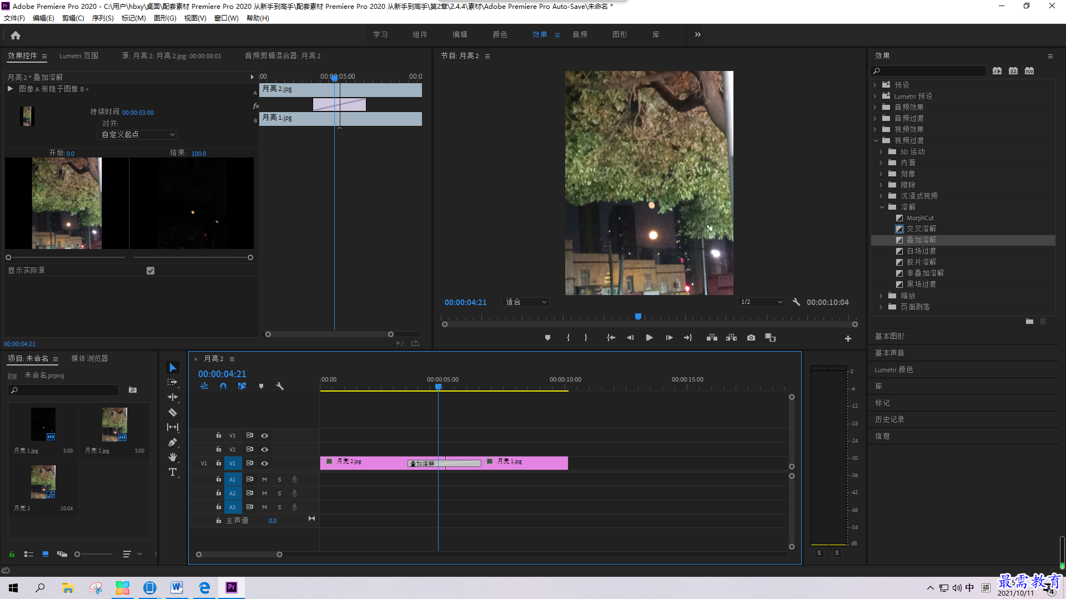Switch to 编辑 workspace tab
1066x599 pixels.
point(460,35)
